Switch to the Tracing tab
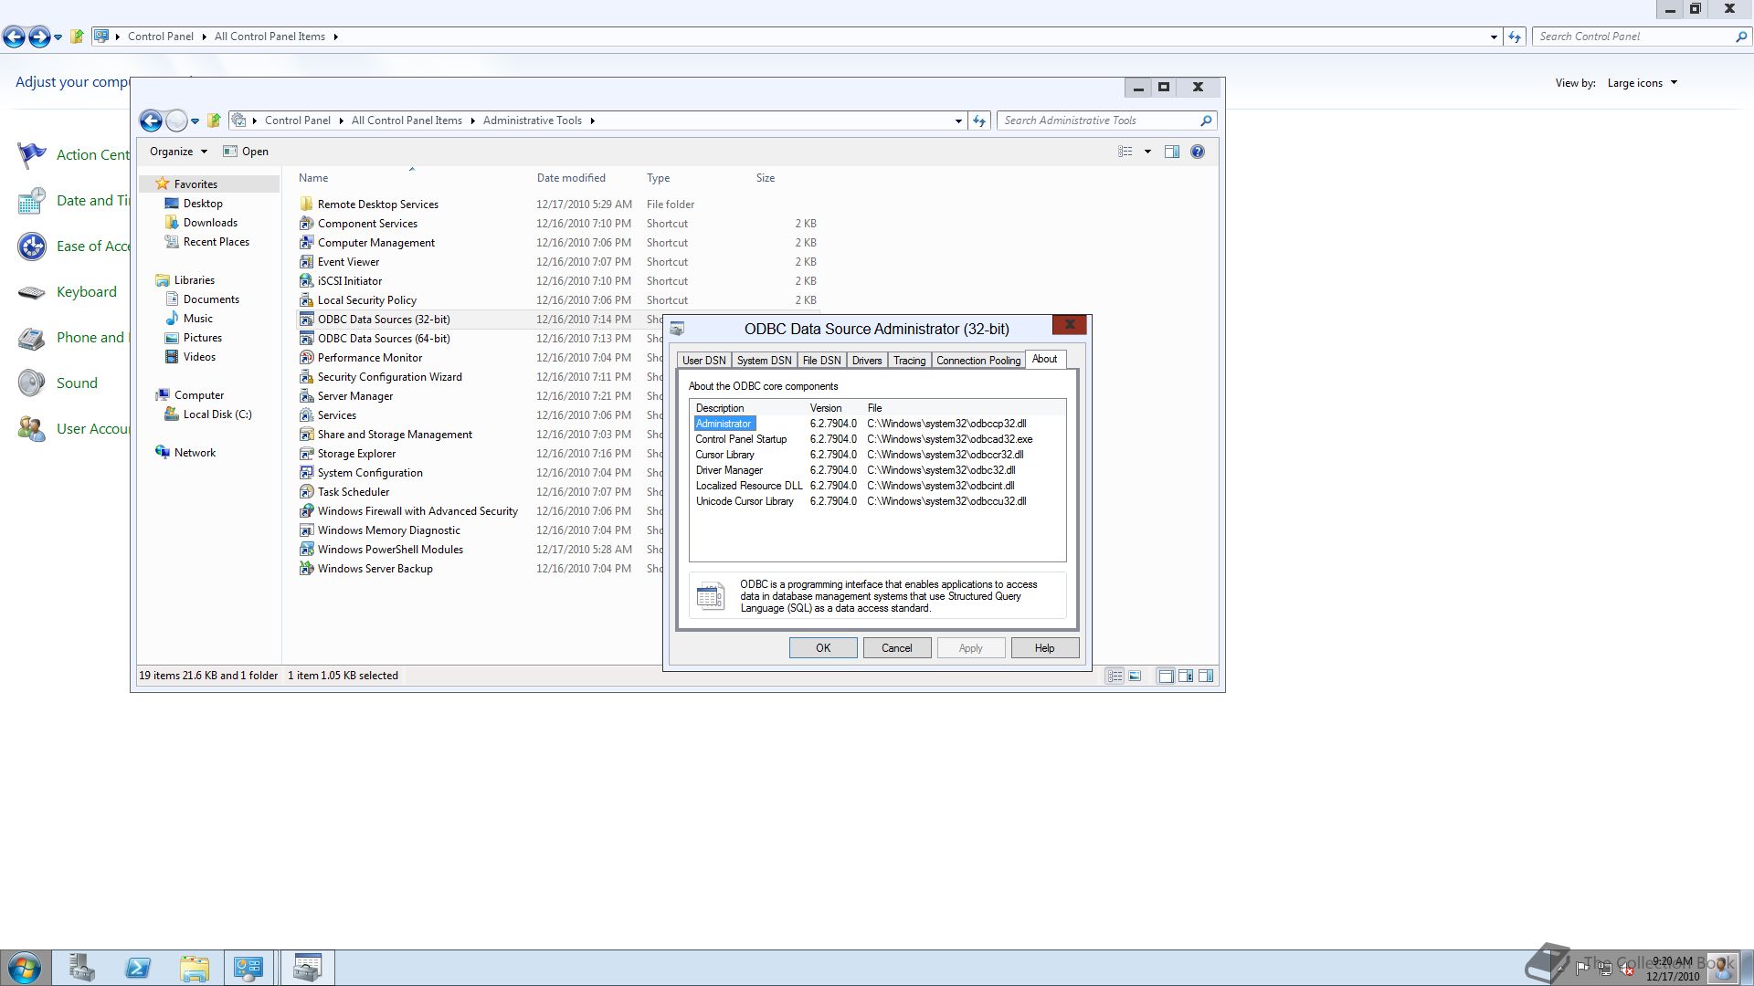Image resolution: width=1754 pixels, height=986 pixels. coord(909,361)
